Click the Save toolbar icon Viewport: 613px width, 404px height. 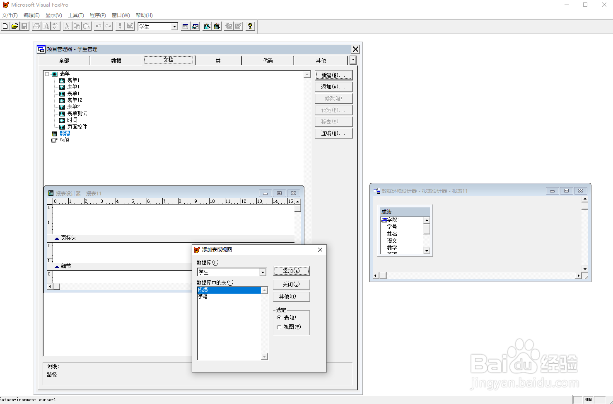click(x=24, y=26)
